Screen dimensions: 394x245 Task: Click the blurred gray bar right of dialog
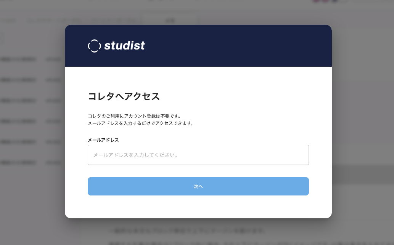[x=363, y=174]
